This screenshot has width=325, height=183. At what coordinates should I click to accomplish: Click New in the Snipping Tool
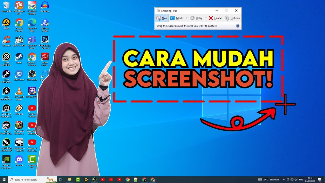(x=162, y=18)
